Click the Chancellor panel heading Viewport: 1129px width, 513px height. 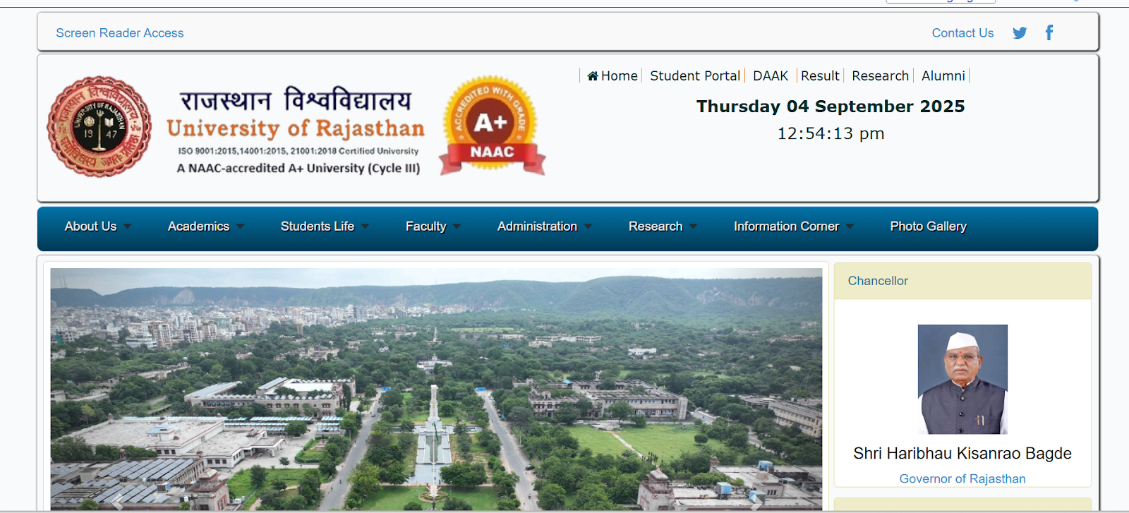(878, 281)
